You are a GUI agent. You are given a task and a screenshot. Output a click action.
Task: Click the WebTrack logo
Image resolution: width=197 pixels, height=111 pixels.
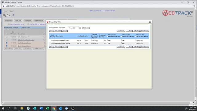[x=178, y=13]
